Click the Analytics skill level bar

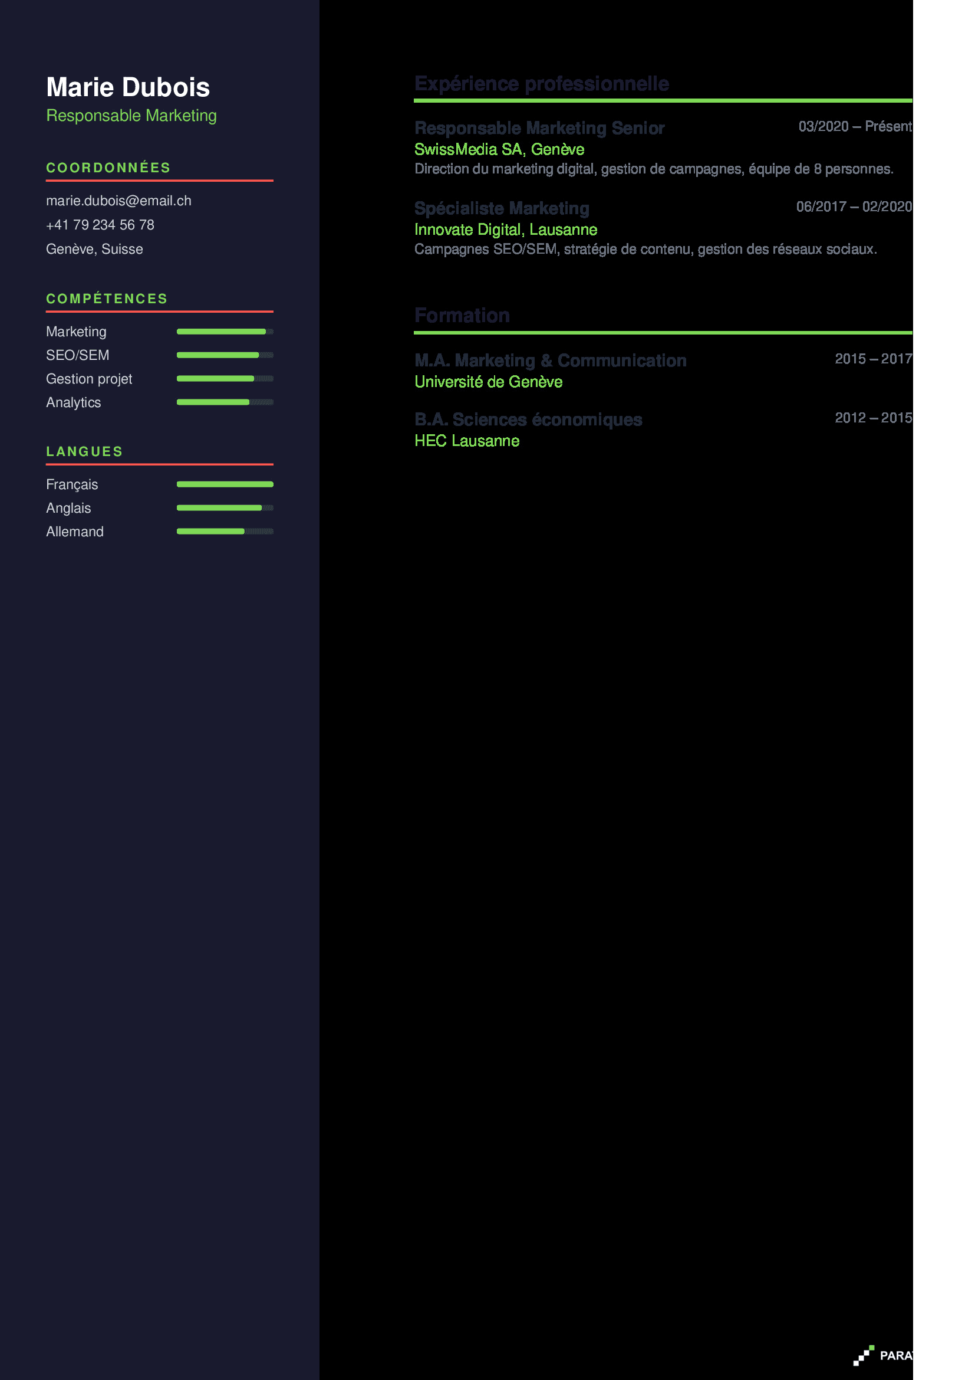coord(225,402)
